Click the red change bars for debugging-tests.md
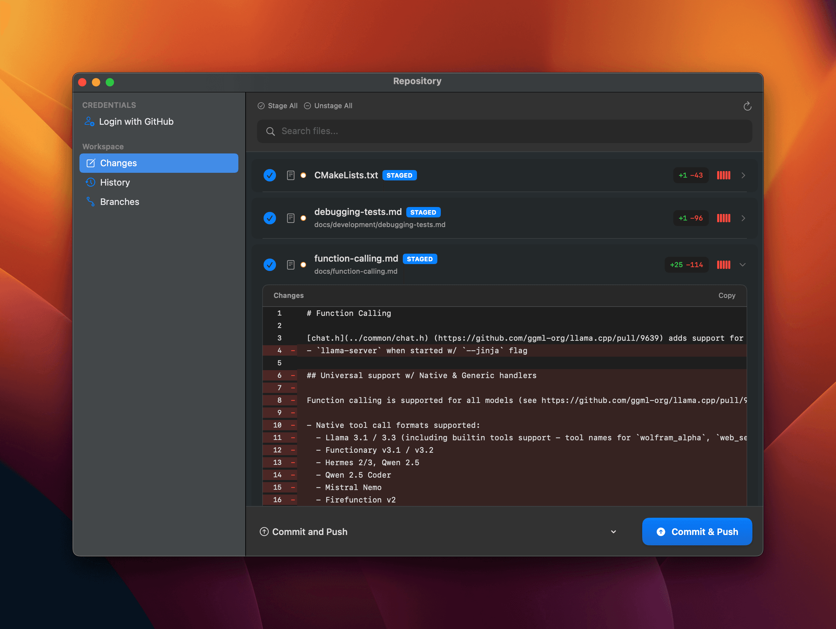Screen dimensions: 836x629 (x=723, y=218)
